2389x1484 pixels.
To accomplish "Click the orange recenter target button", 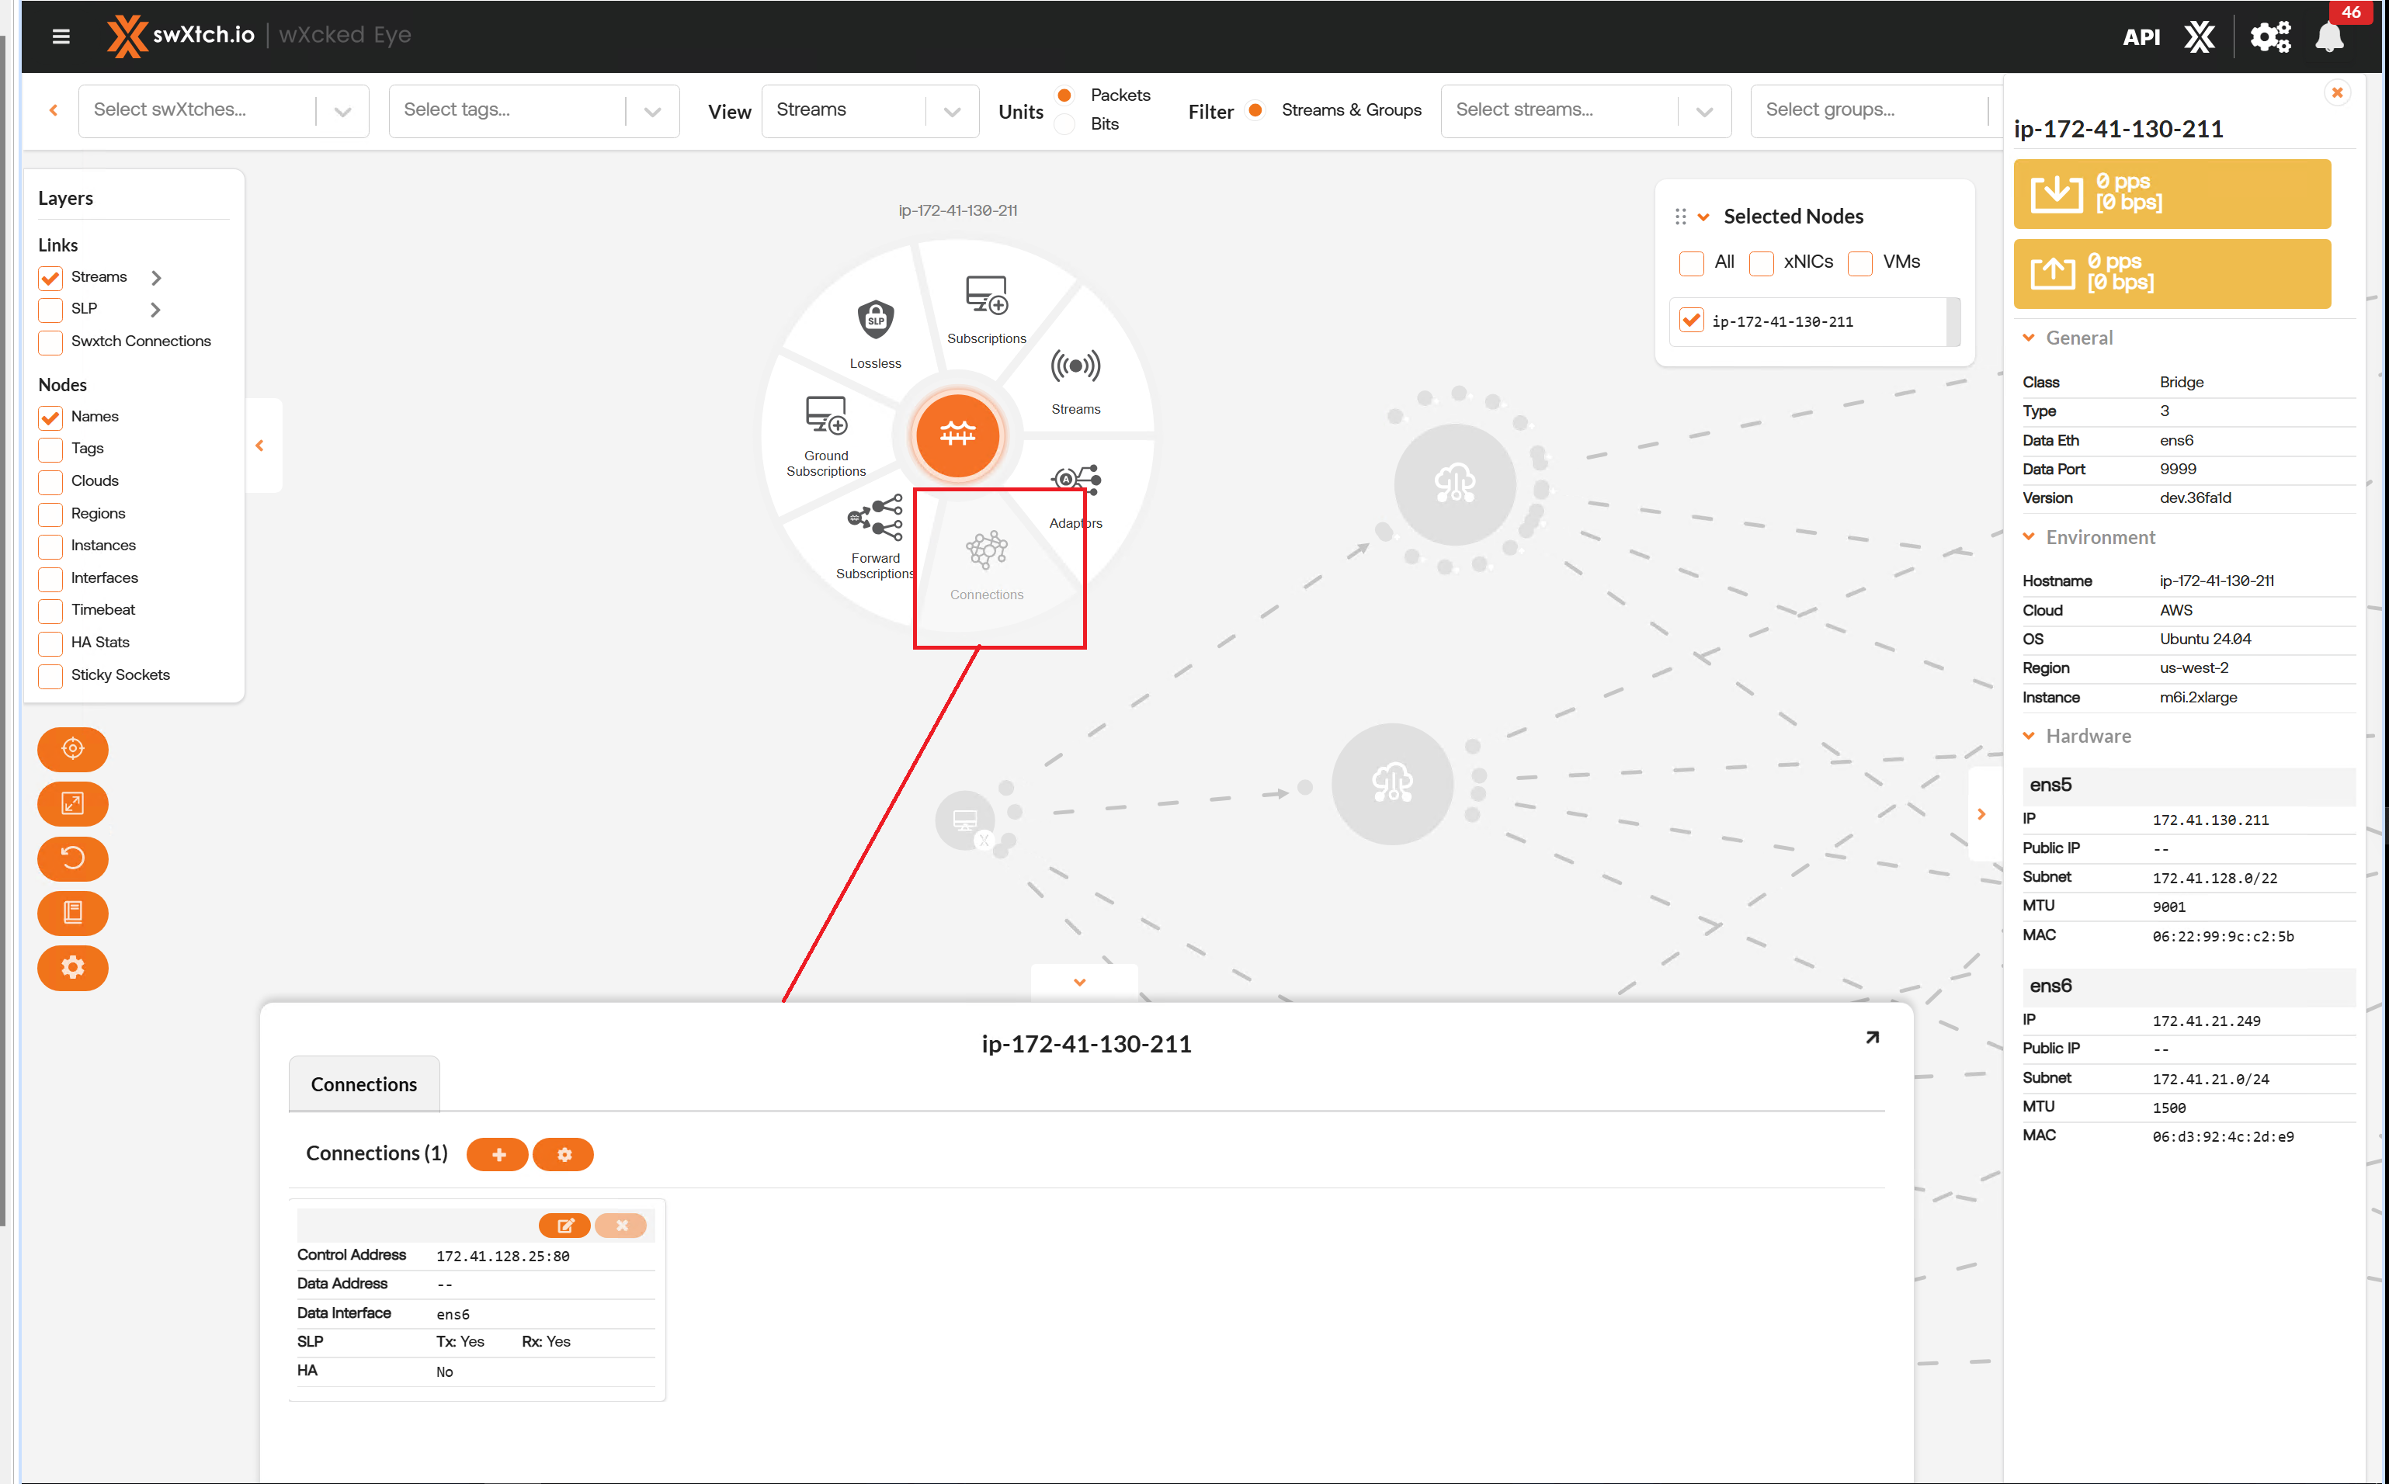I will (73, 749).
